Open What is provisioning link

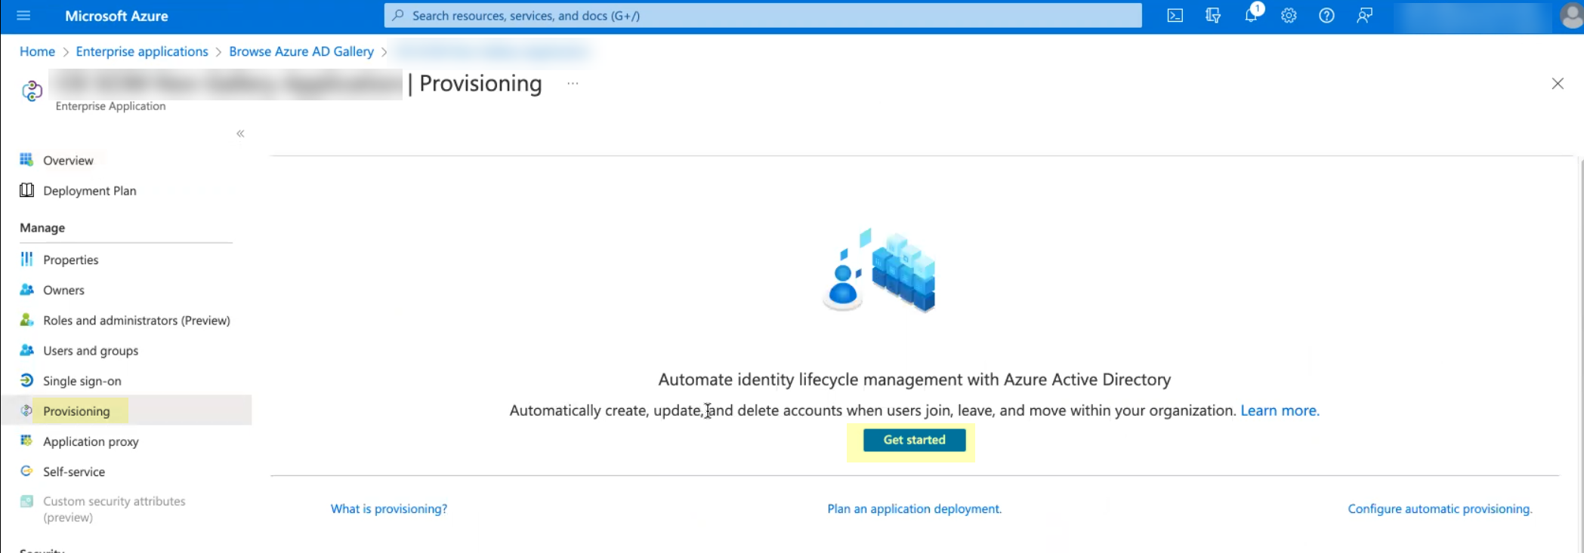389,508
